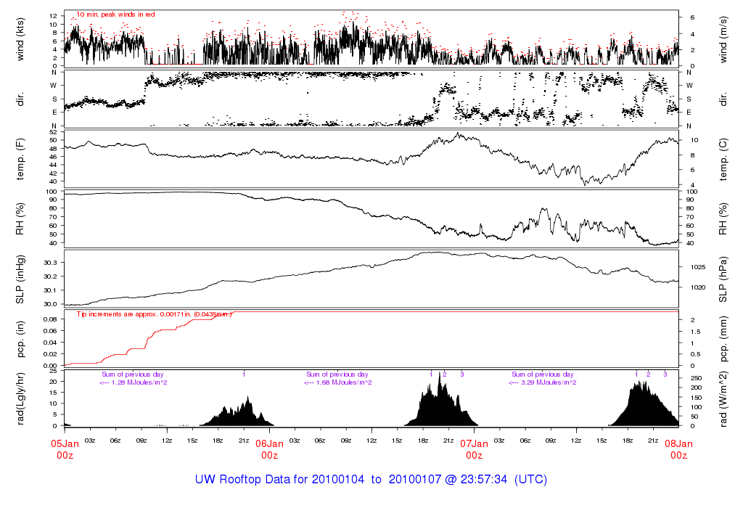Select the '05Jan 00z' date label

click(65, 449)
